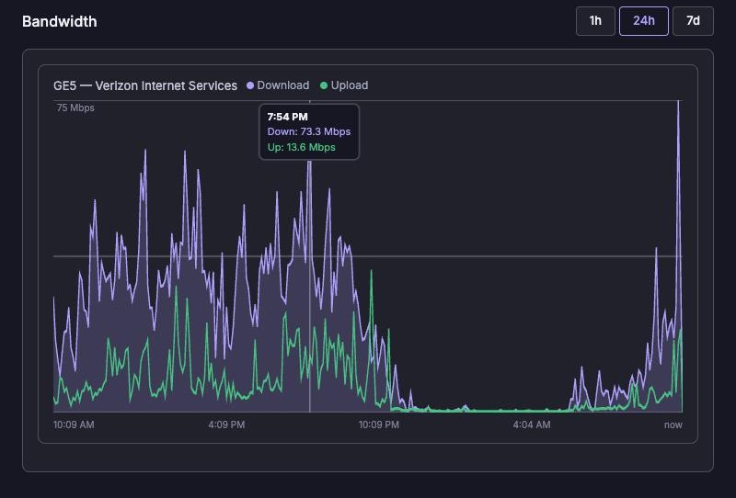Screen dimensions: 736x498
Task: Click the 10:09 PM axis label
Action: 379,424
